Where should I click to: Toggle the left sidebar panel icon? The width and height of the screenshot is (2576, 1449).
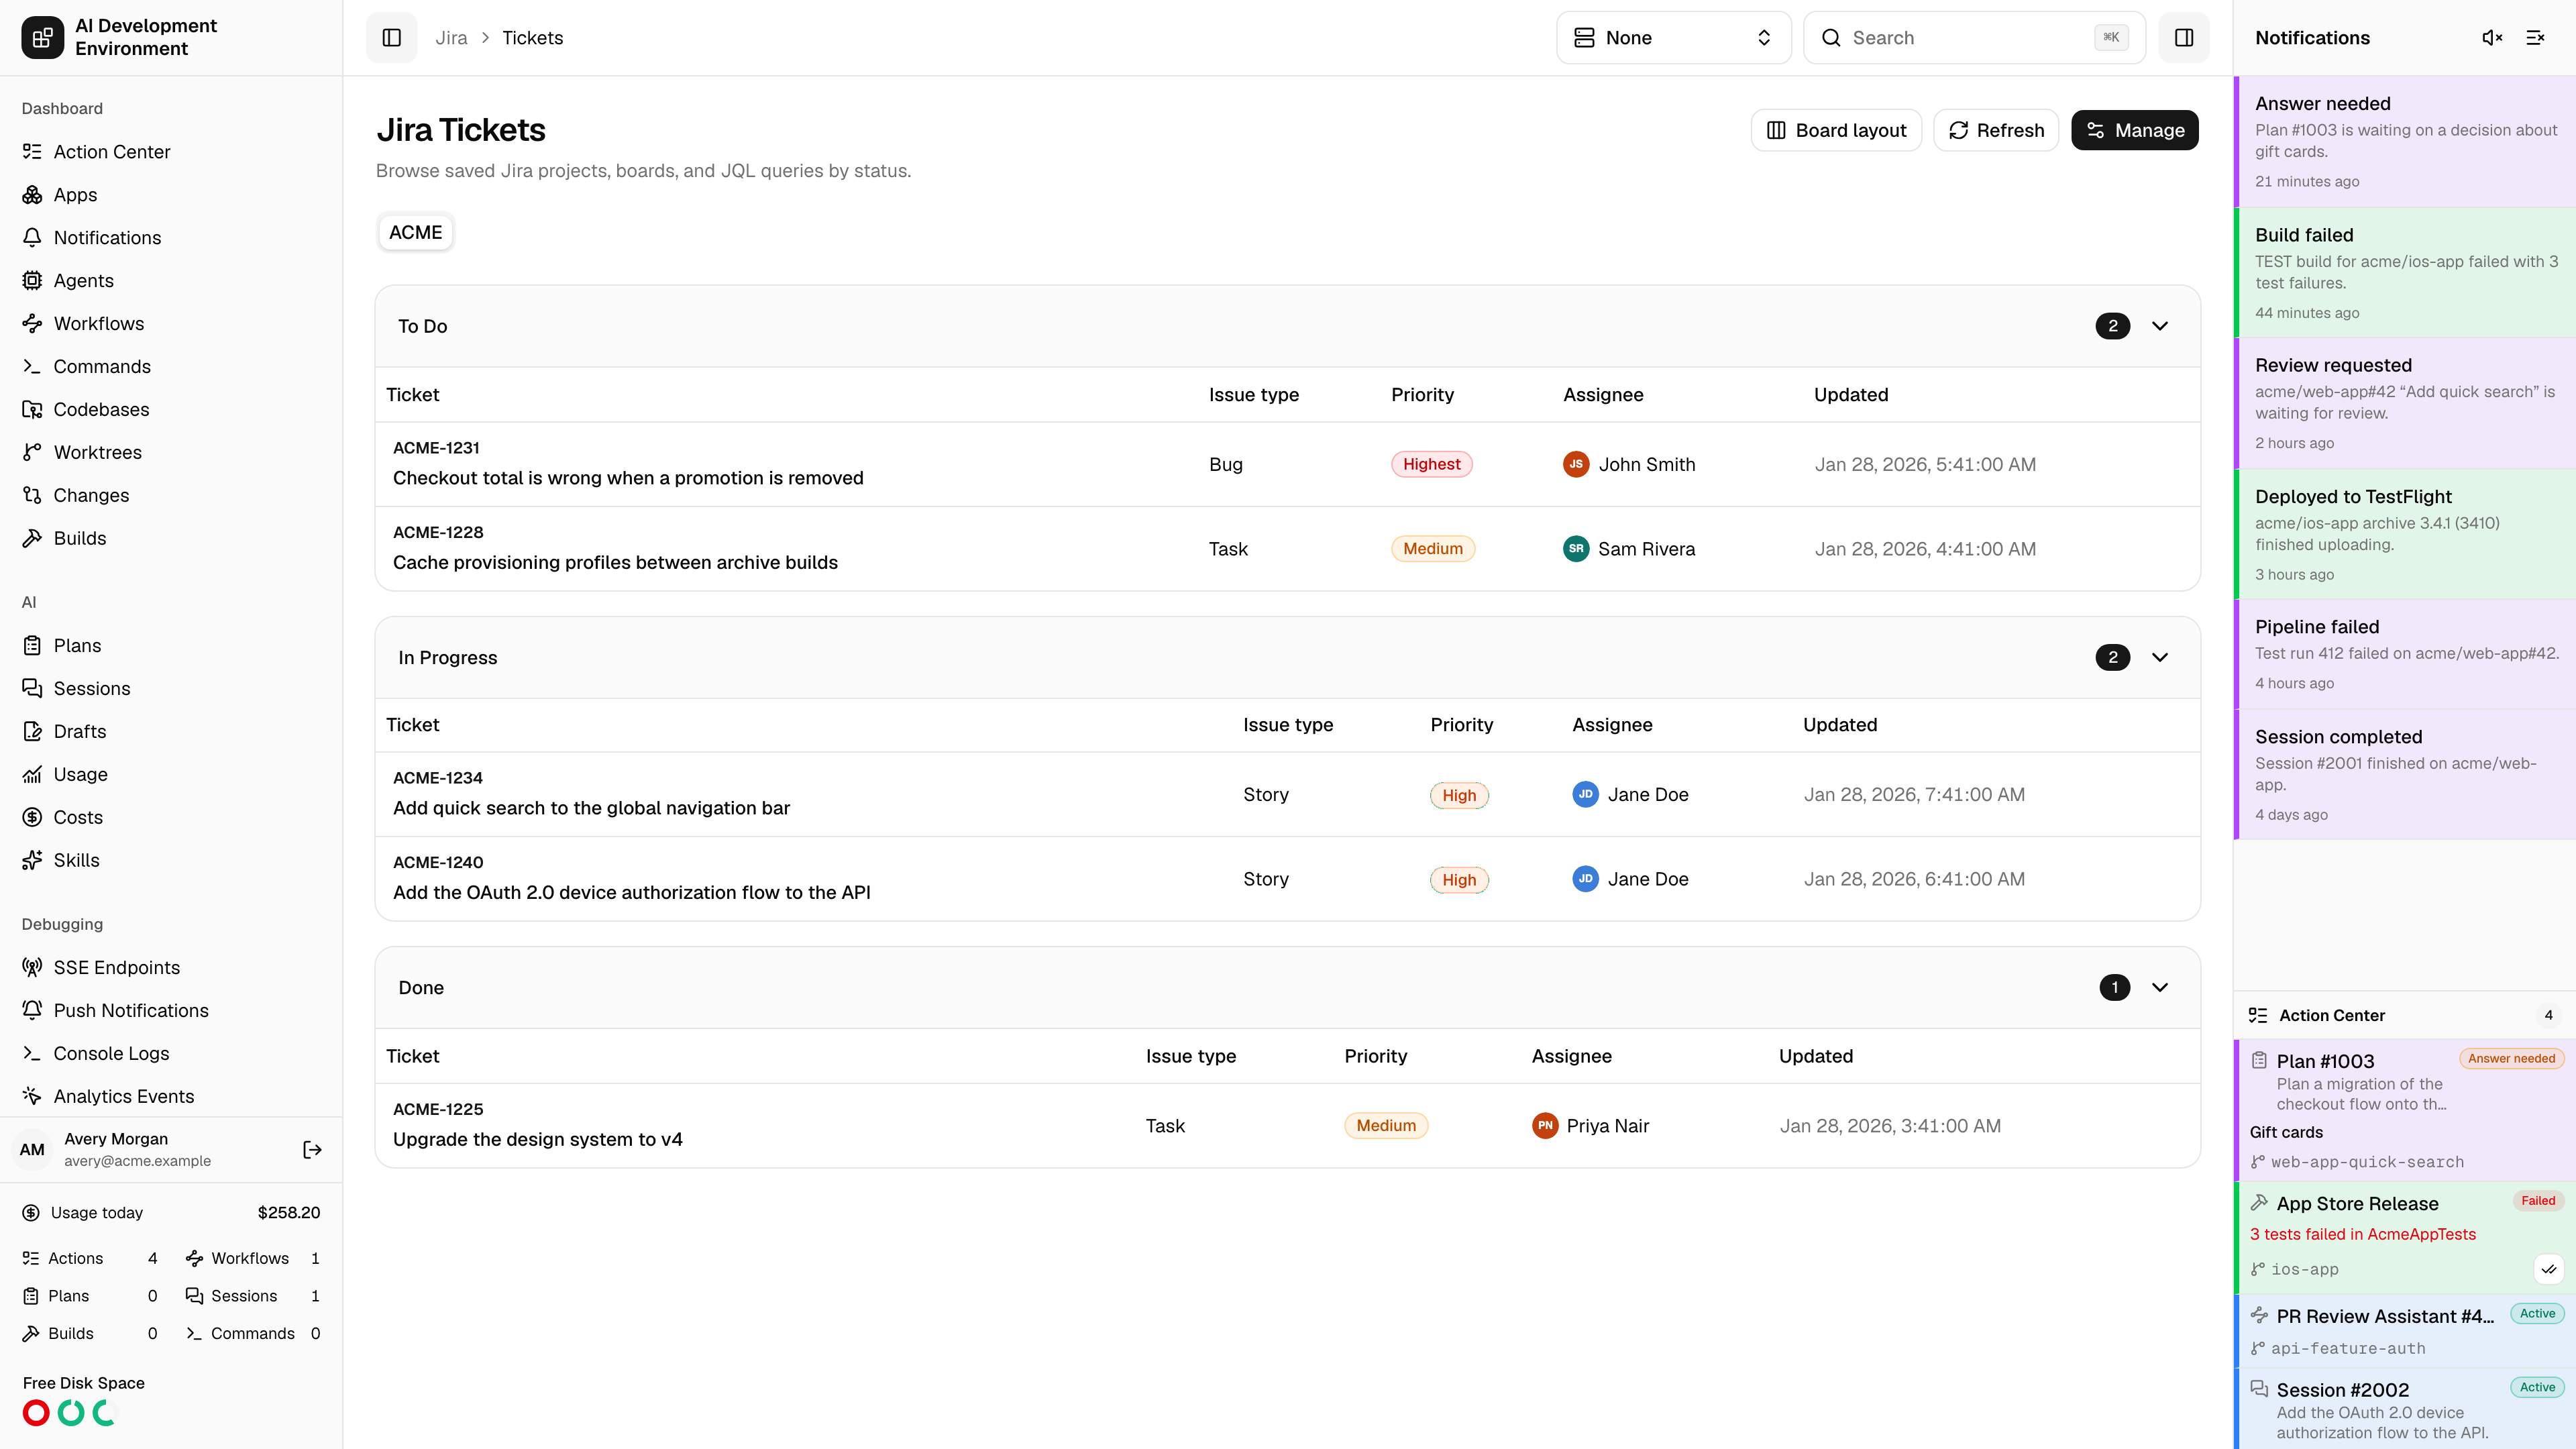pos(391,38)
